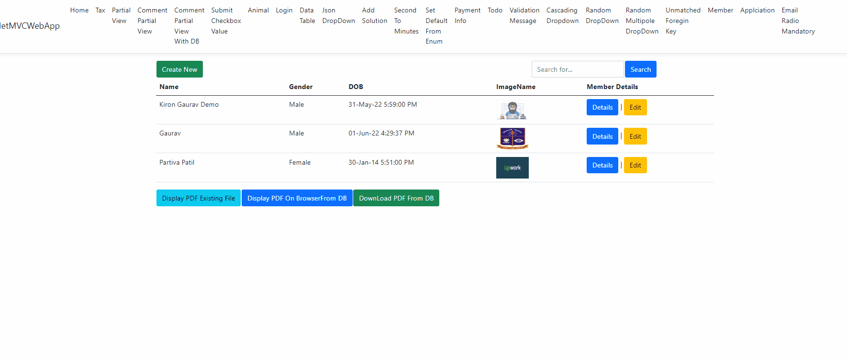
Task: Click DownLoad PDF From DB button
Action: coord(396,198)
